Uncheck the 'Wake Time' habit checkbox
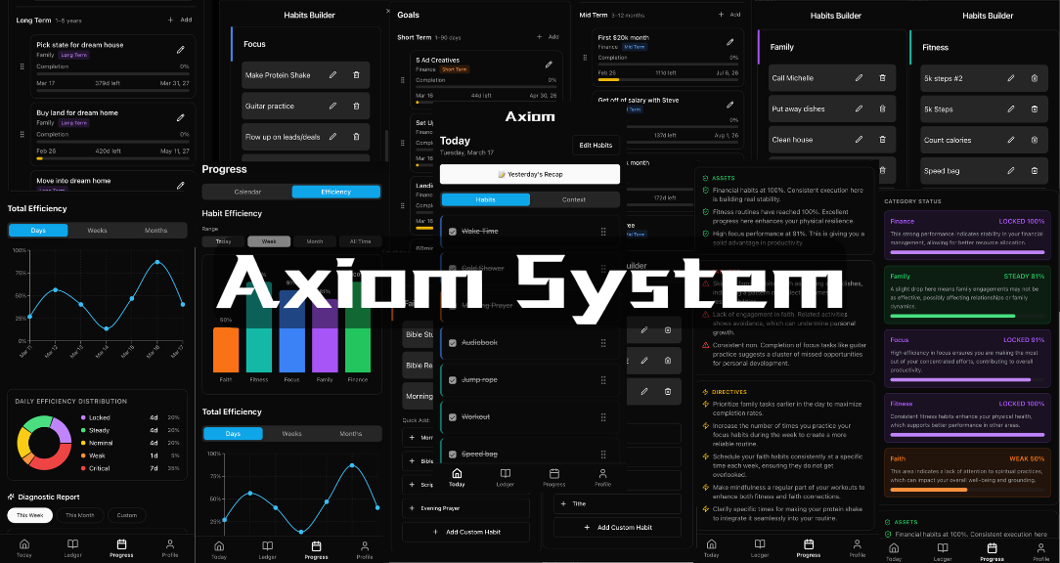The width and height of the screenshot is (1060, 563). point(452,231)
